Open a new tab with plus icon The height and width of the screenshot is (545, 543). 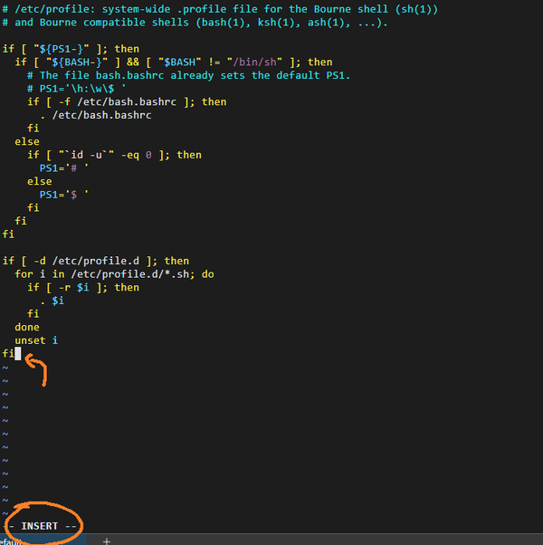click(107, 540)
